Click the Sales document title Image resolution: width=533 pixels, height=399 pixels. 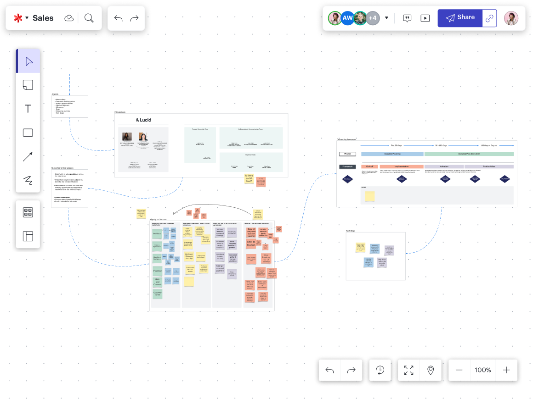(43, 18)
